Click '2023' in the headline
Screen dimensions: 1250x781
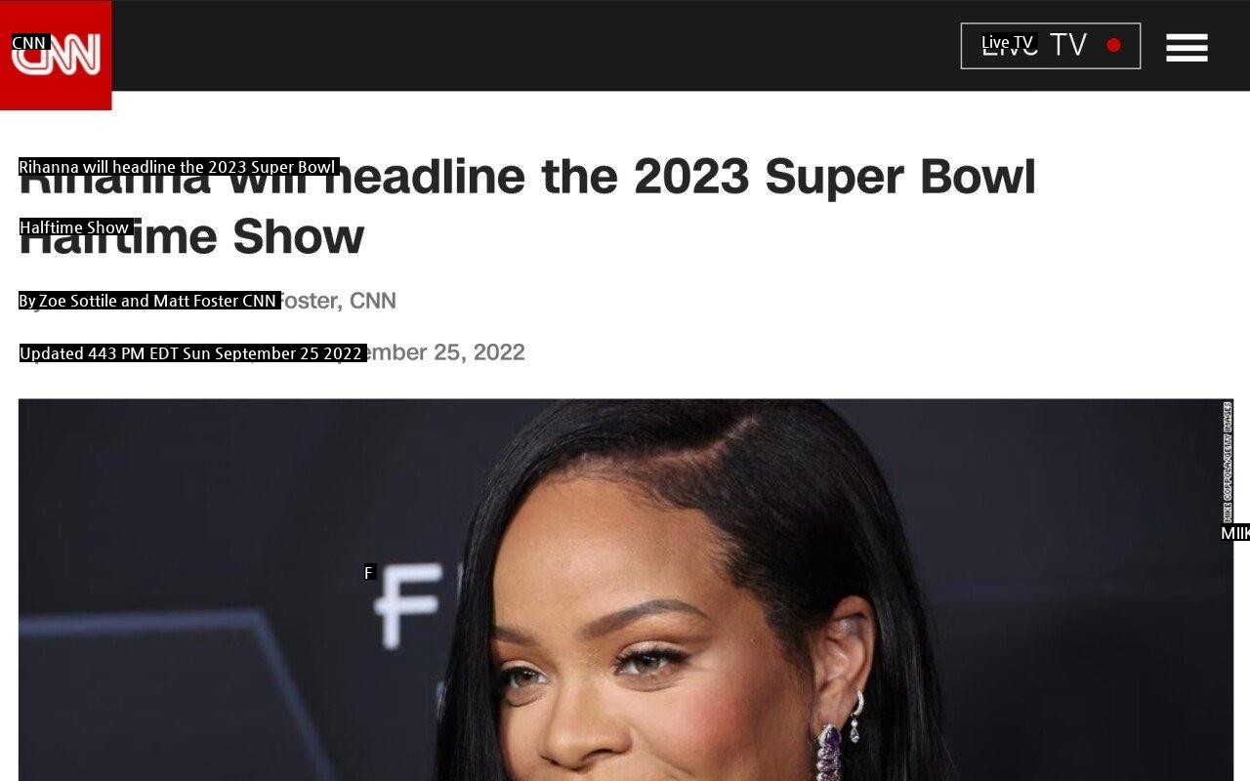691,177
